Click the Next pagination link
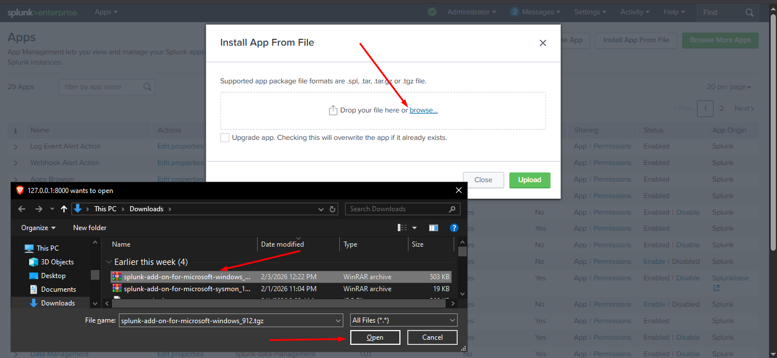This screenshot has width=777, height=358. pos(744,108)
